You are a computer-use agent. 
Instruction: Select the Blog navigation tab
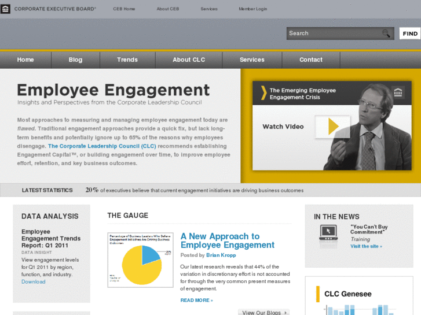[75, 60]
